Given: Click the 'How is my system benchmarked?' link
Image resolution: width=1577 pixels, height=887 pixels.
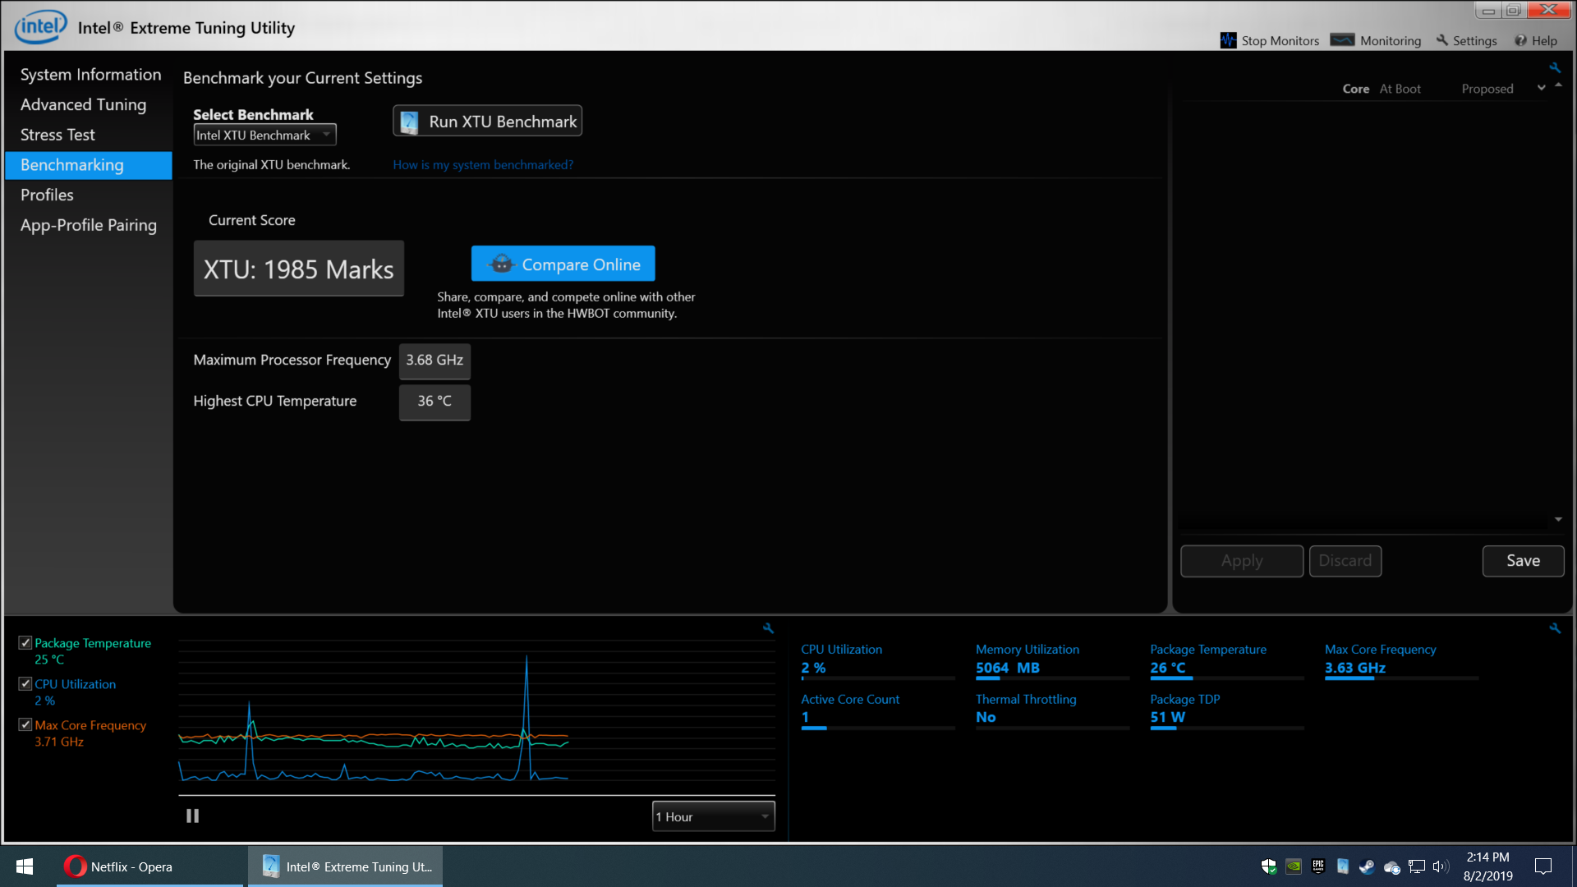Looking at the screenshot, I should [483, 165].
